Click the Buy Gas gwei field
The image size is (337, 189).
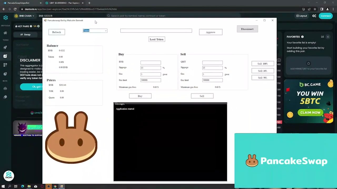click(x=151, y=74)
